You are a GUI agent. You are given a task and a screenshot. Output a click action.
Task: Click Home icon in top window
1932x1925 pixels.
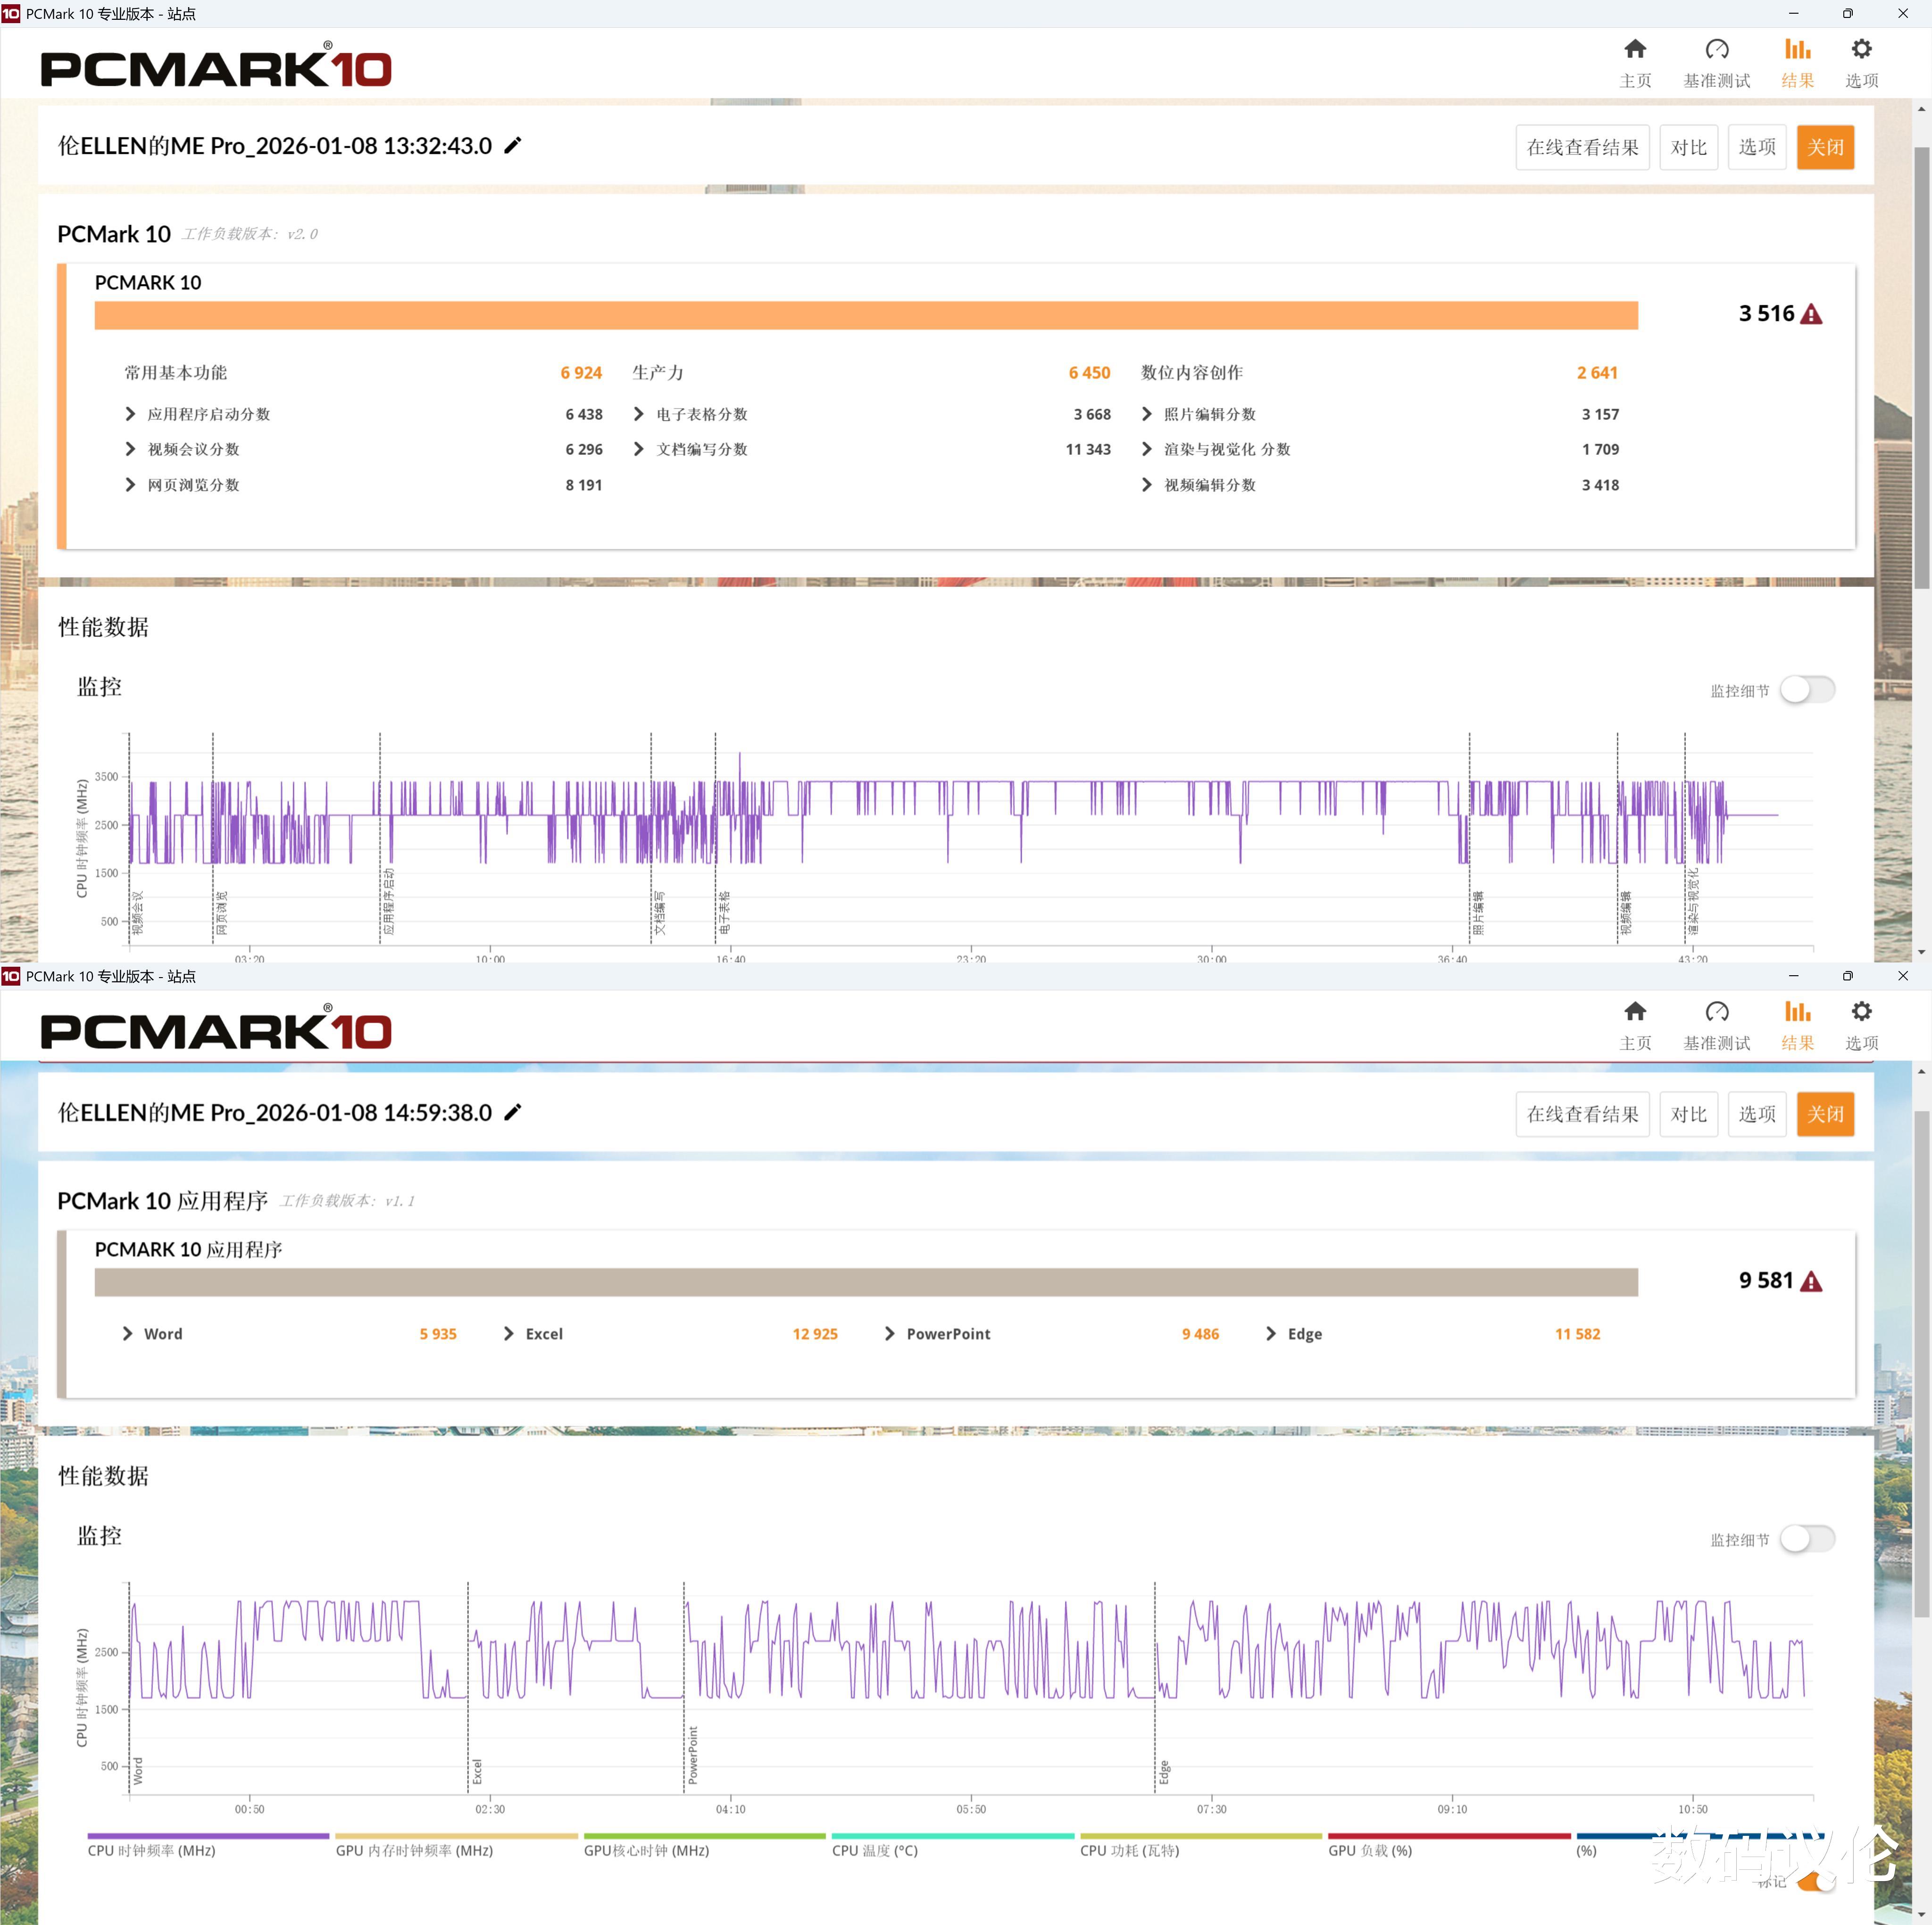click(1635, 50)
